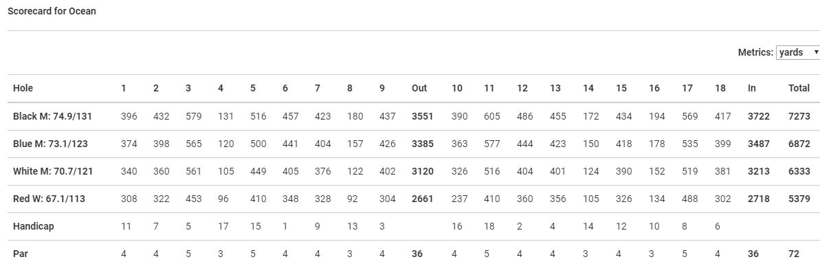The height and width of the screenshot is (277, 820).
Task: Click the Blue tee total 6872
Action: [799, 144]
